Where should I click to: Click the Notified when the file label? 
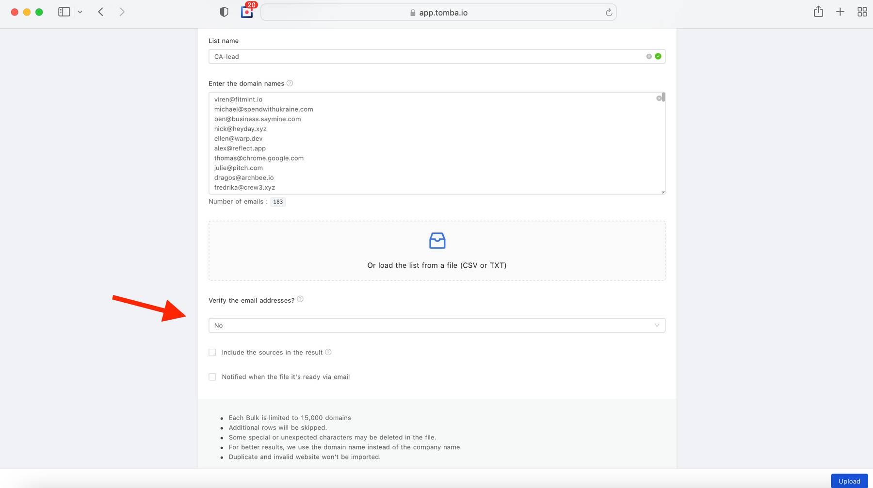286,377
